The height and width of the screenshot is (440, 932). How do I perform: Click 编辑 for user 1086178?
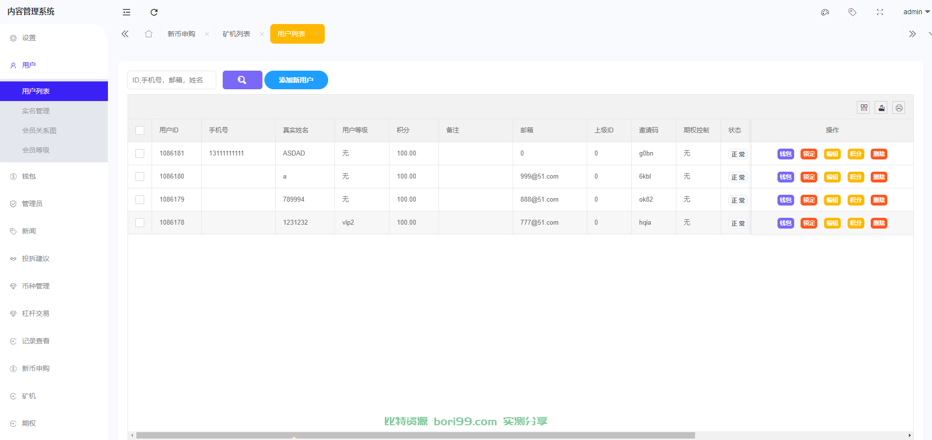[x=832, y=223]
